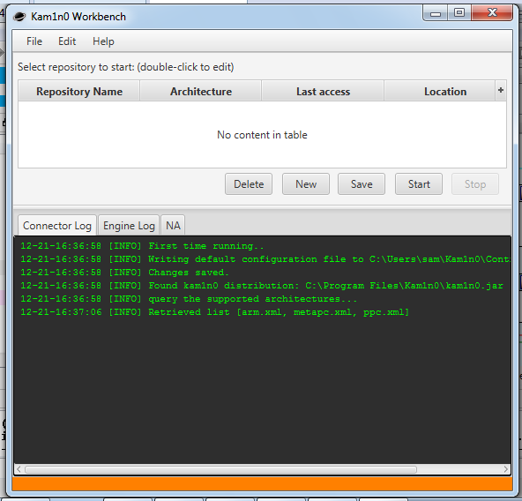522x501 pixels.
Task: Start the selected repository
Action: coord(419,183)
